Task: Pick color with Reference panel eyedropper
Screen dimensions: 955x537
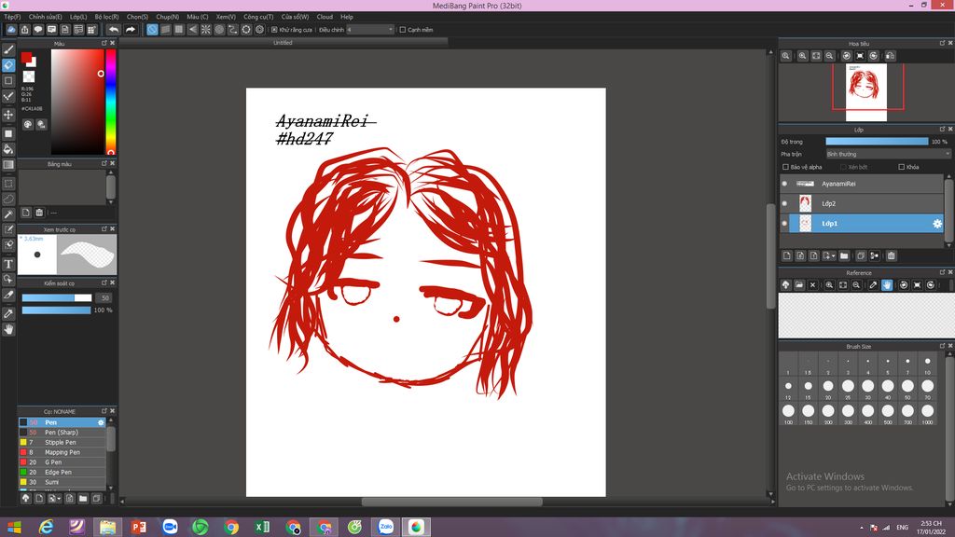Action: pyautogui.click(x=873, y=285)
